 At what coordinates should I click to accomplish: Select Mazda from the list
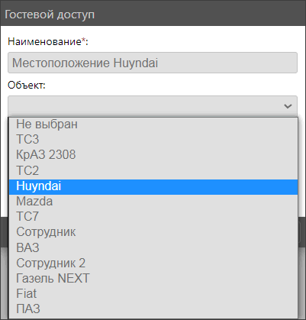pyautogui.click(x=153, y=202)
